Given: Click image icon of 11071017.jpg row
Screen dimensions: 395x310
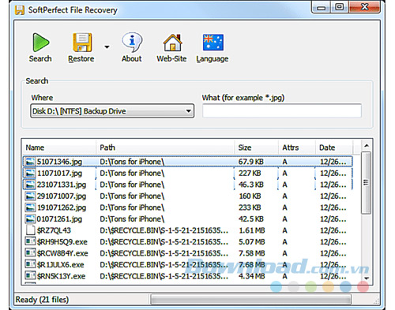Looking at the screenshot, I should (30, 173).
